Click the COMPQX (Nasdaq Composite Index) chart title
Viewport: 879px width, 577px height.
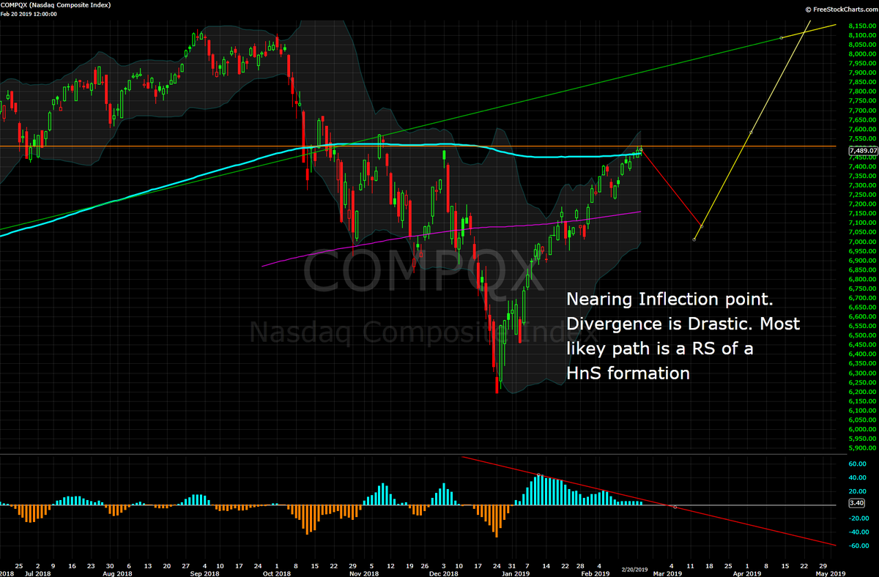pos(56,6)
